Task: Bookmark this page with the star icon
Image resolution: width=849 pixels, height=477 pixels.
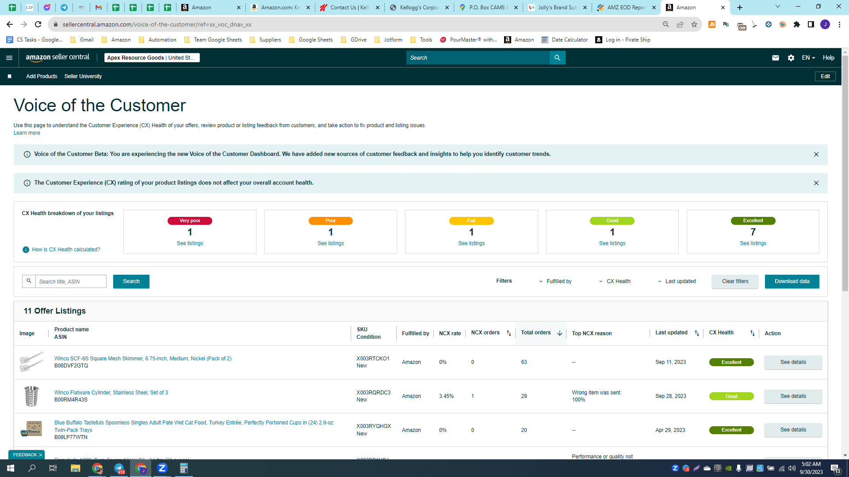Action: point(694,25)
